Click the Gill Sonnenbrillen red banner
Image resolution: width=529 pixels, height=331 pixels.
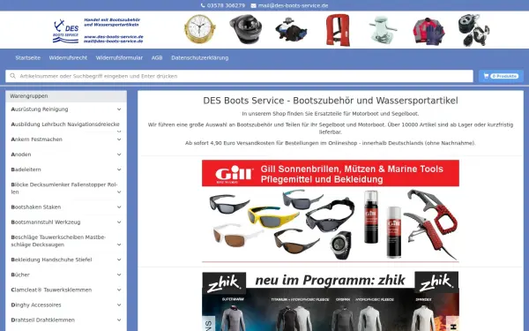(331, 173)
